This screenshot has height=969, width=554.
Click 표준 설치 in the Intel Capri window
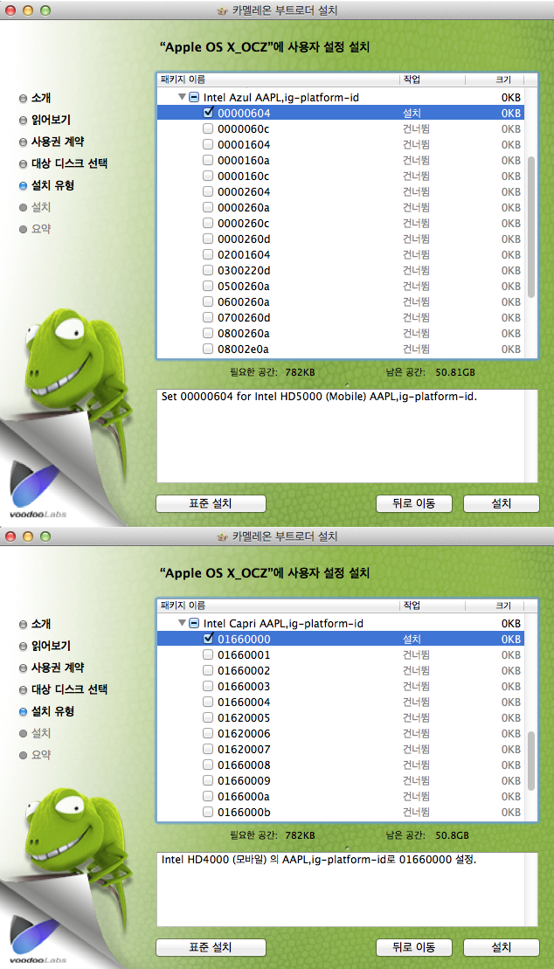point(211,947)
